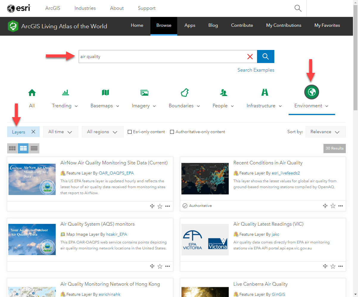
Task: Open the Support top menu
Action: 147,8
